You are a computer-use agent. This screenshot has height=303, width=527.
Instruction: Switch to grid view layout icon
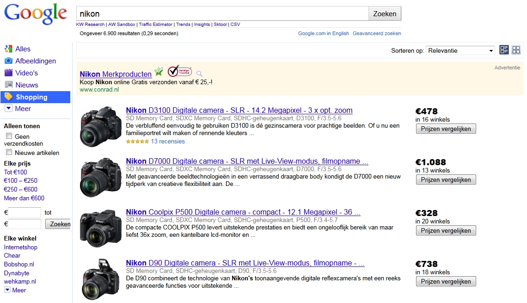516,50
